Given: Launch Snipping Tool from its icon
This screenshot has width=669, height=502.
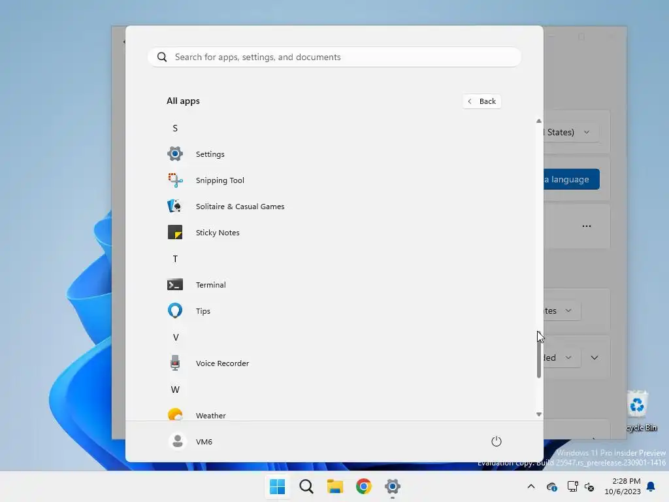Looking at the screenshot, I should click(175, 180).
